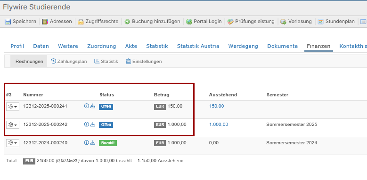367x180 pixels.
Task: Click the Zugriffsrechte padlock icon
Action: pyautogui.click(x=81, y=22)
